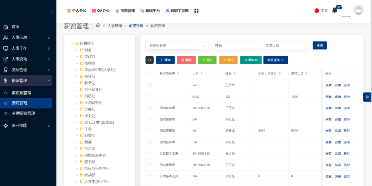Collapse the 智慧校园 tree root arrow

click(72, 44)
